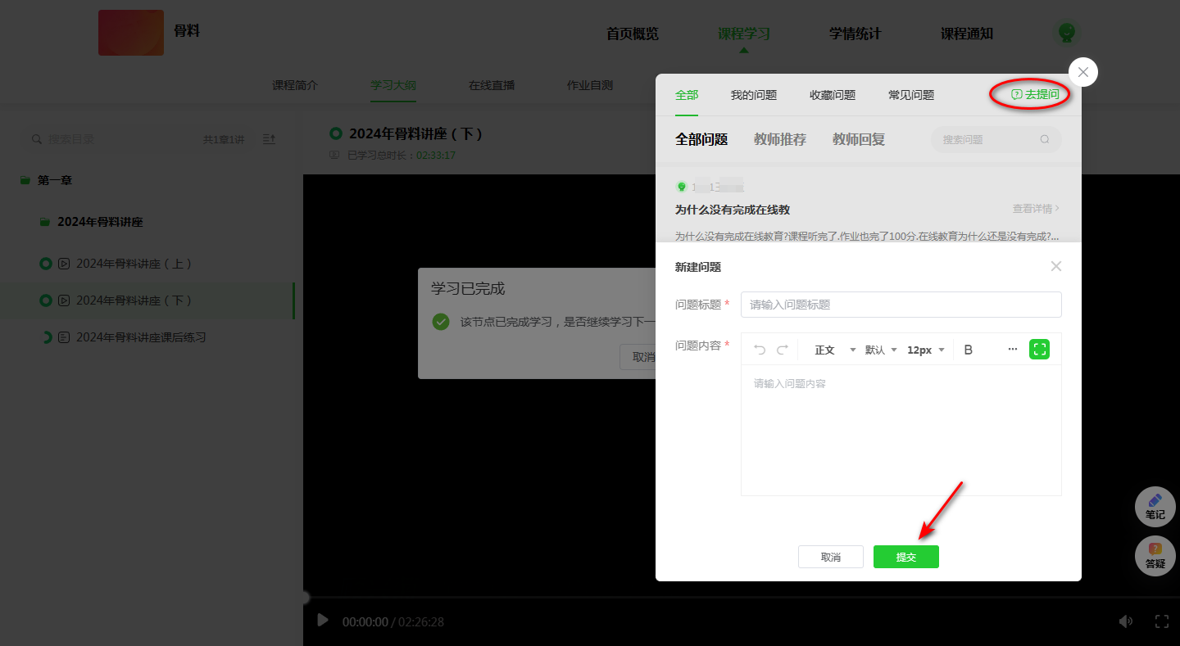Screen dimensions: 1180x646
Task: Open the 正文 paragraph style dropdown
Action: point(834,350)
